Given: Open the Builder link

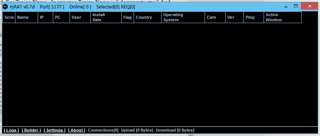Looking at the screenshot, I should coord(31,130).
